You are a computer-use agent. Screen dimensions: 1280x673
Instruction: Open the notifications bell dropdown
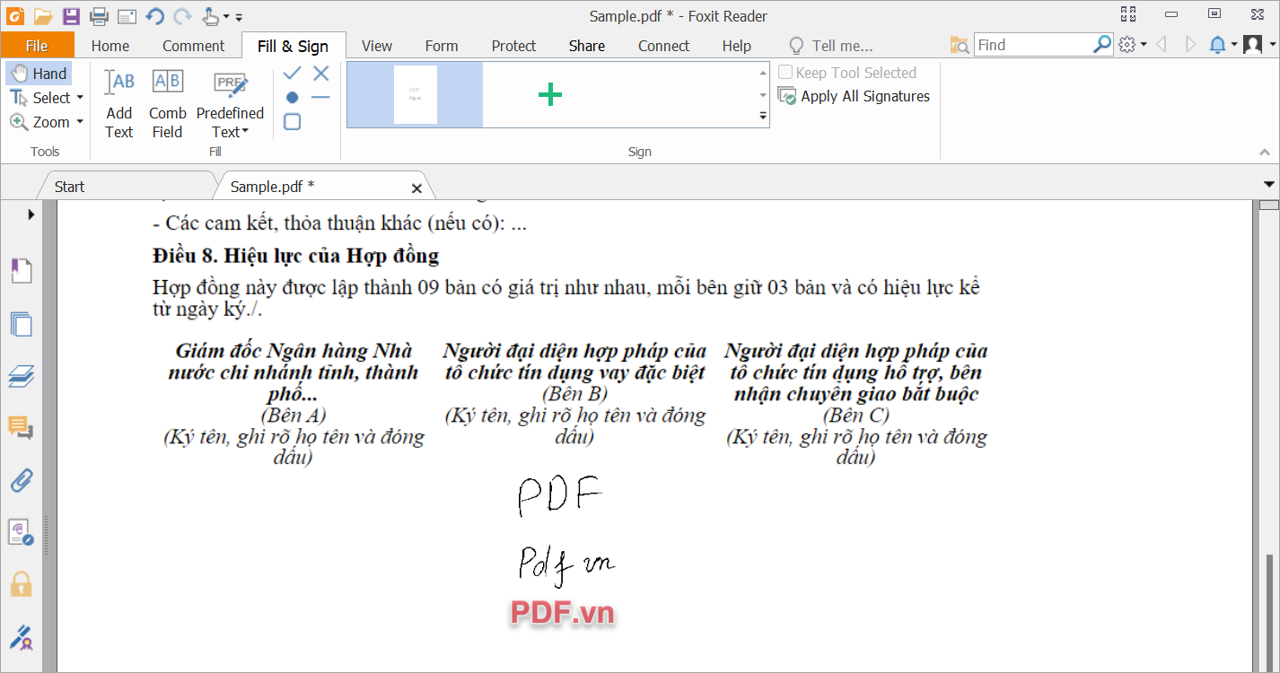tap(1223, 45)
